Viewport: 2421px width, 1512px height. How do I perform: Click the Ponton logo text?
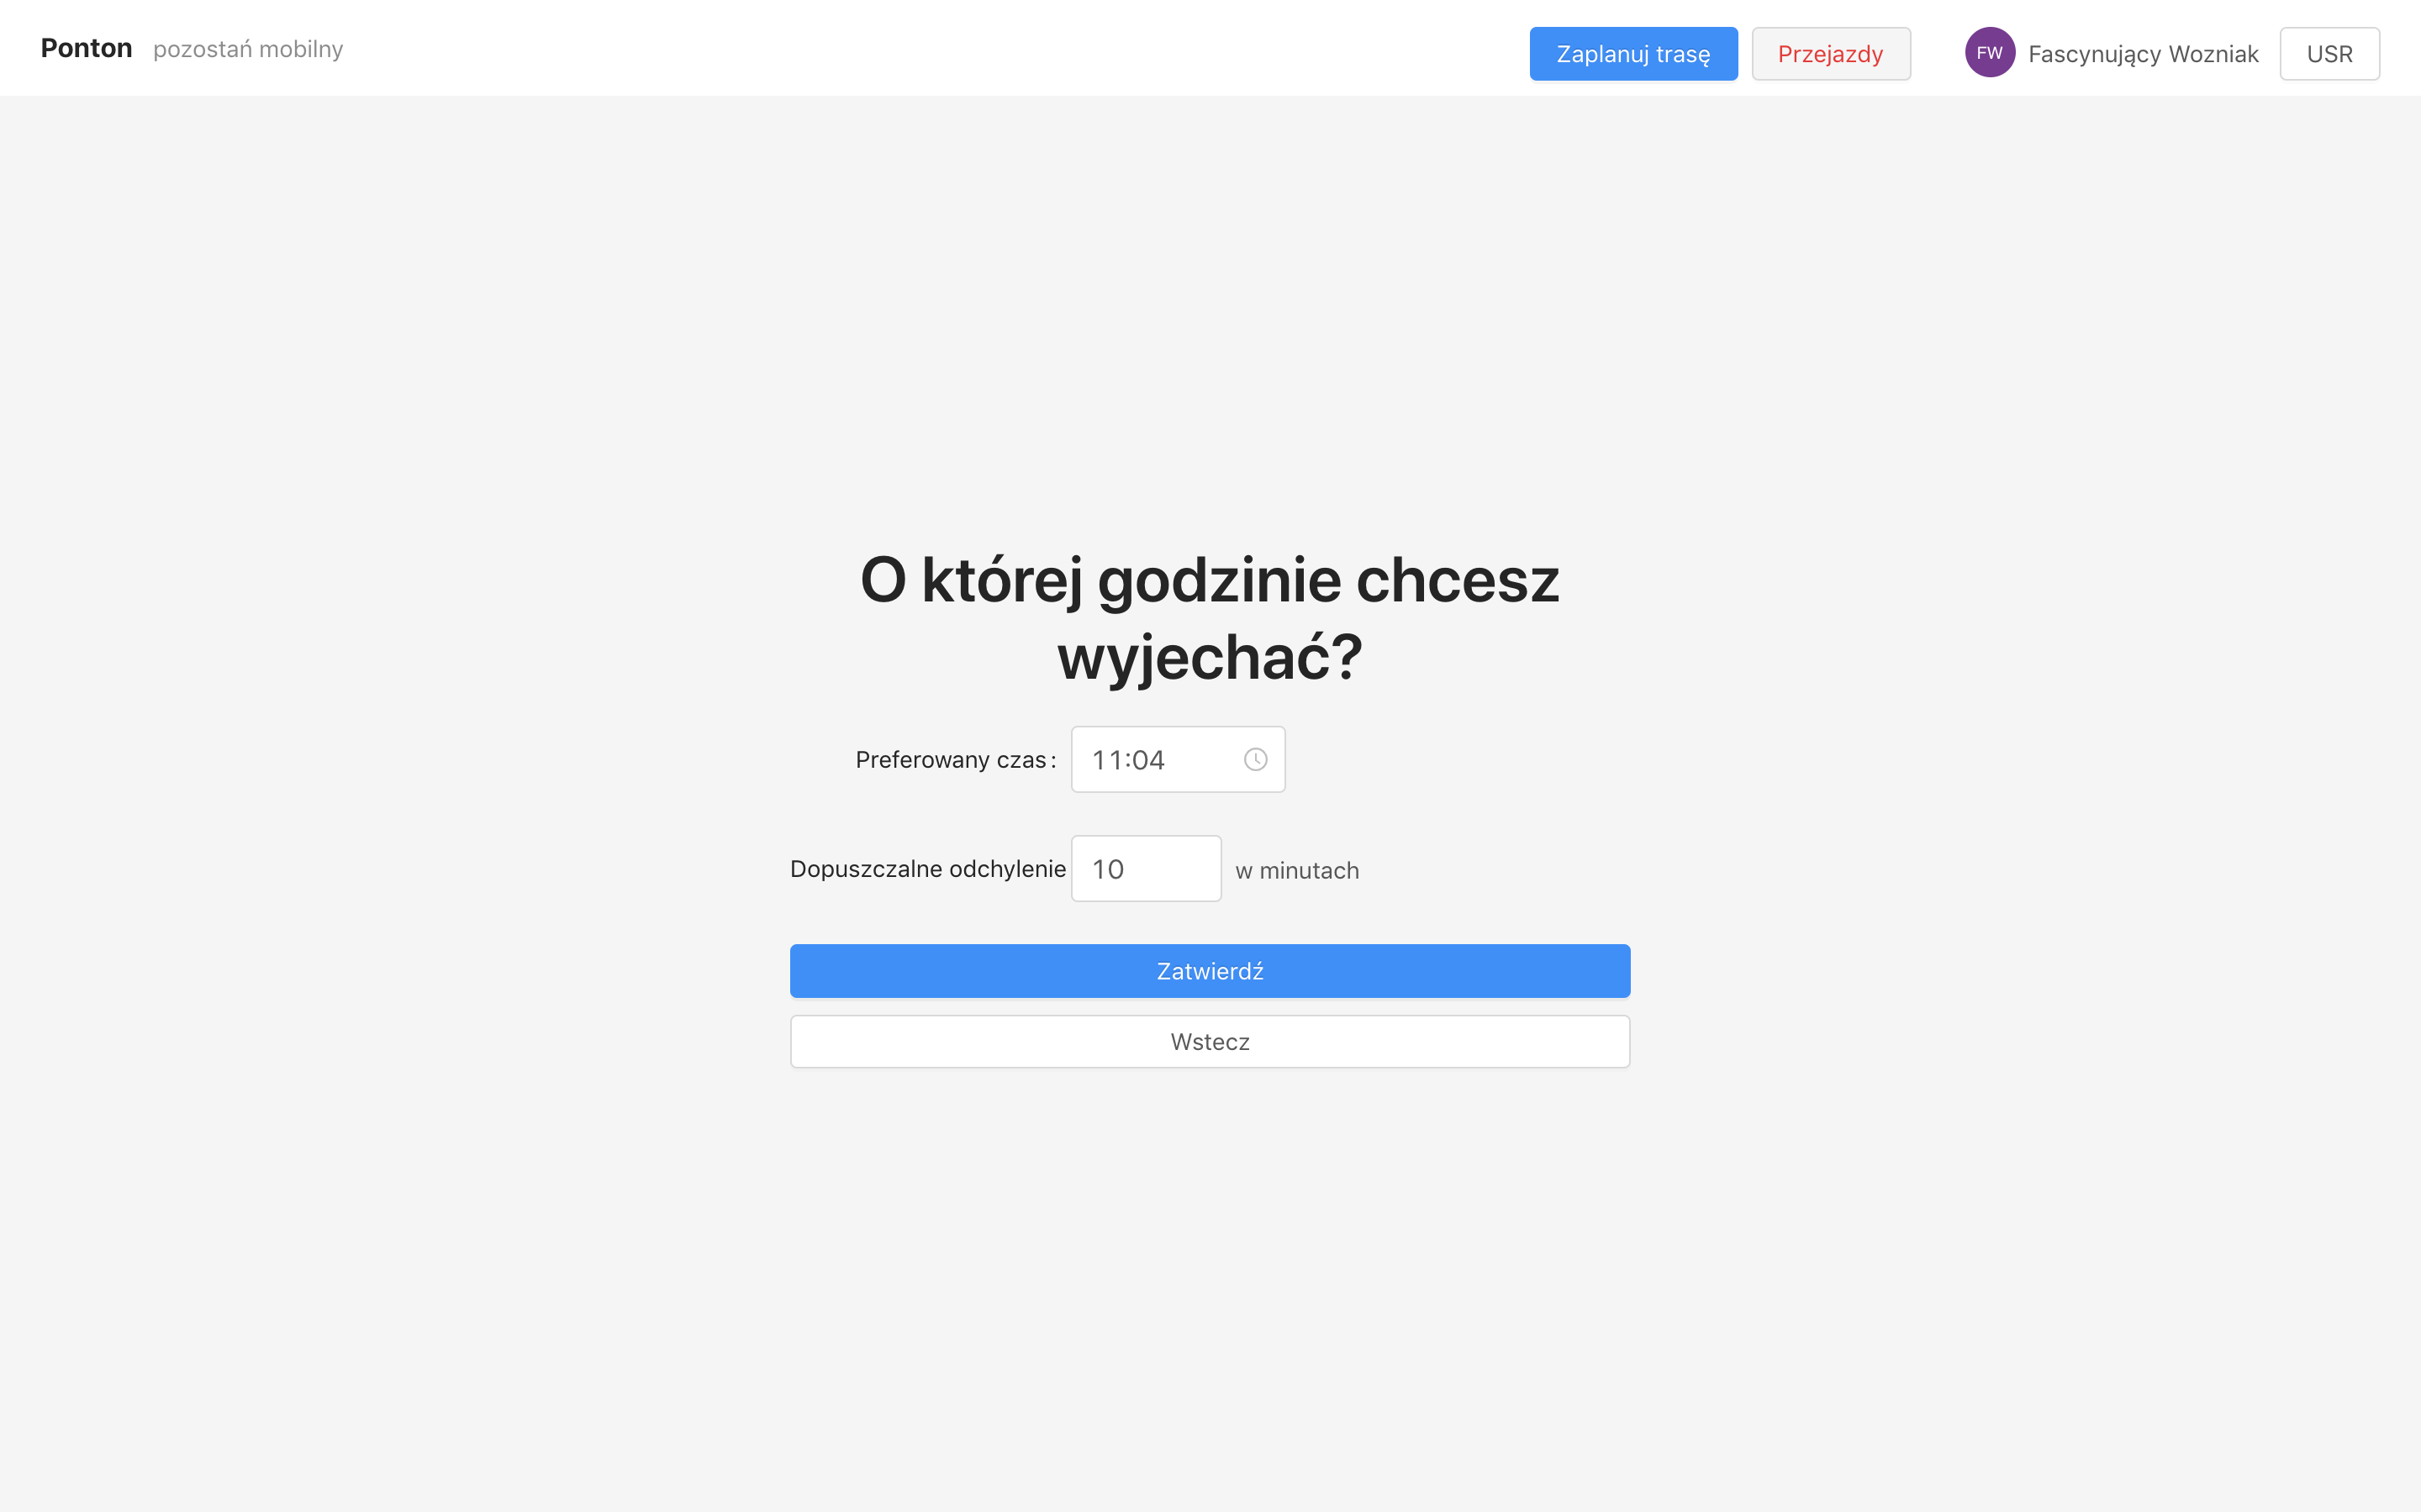coord(86,48)
